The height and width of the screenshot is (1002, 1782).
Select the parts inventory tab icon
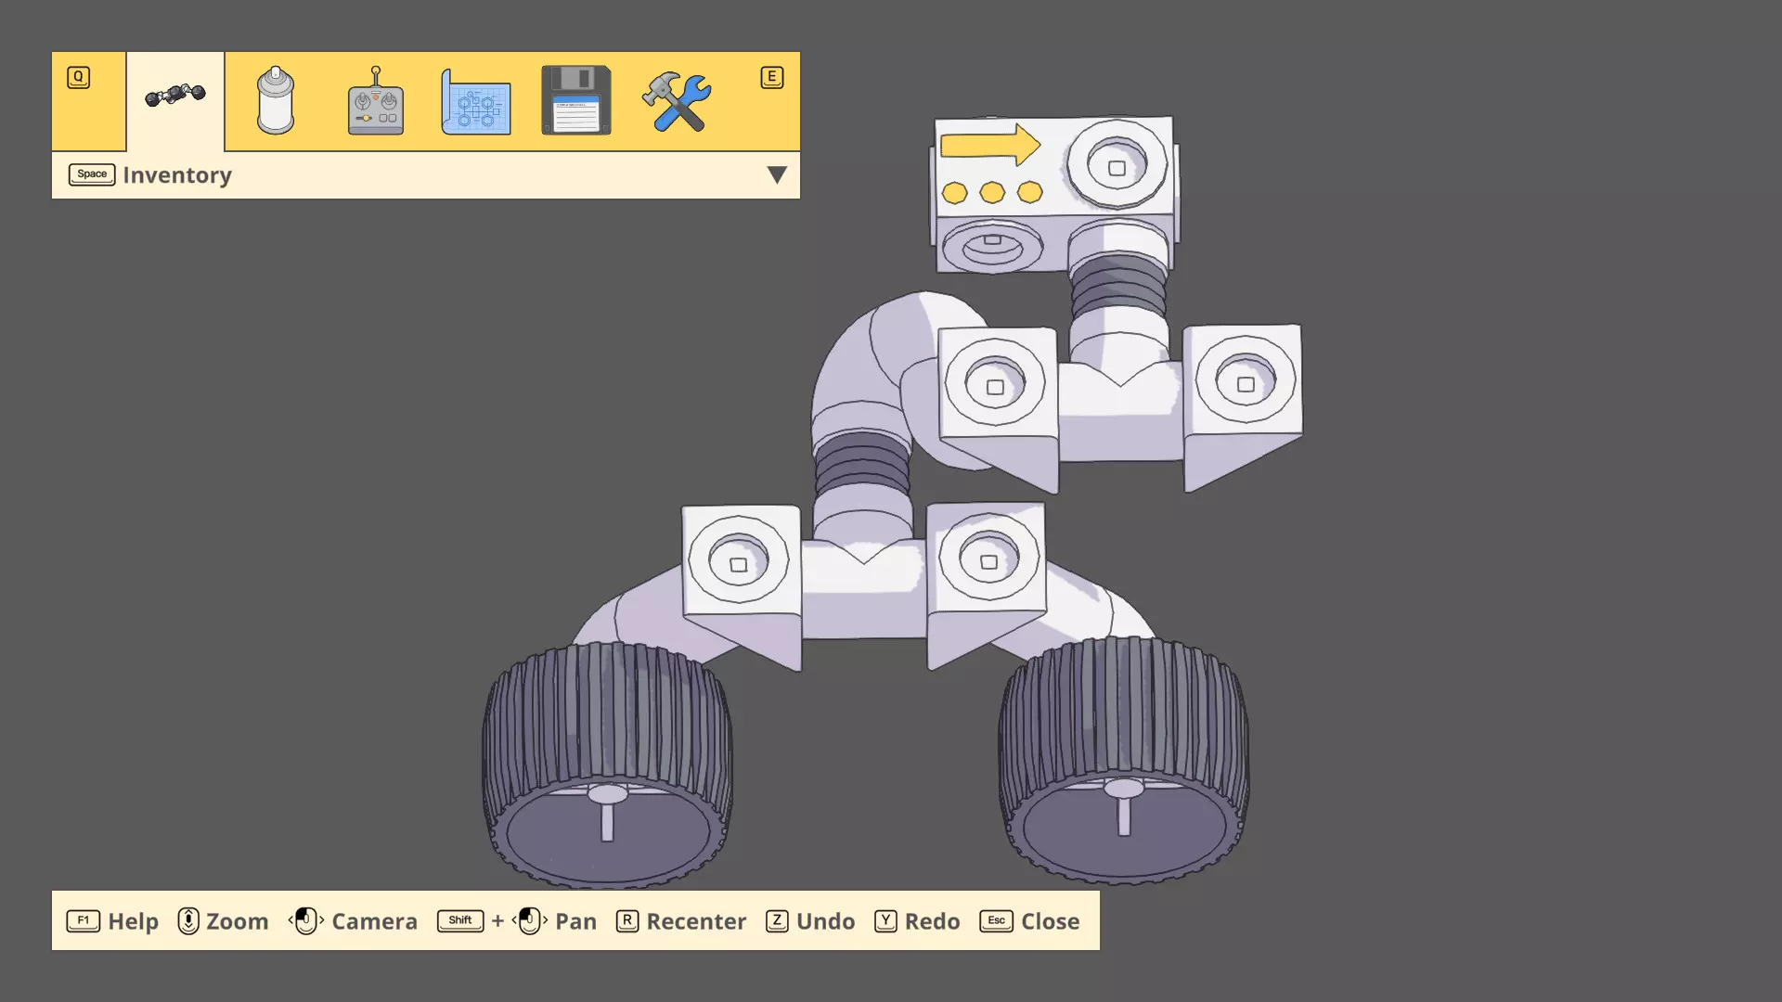[175, 96]
